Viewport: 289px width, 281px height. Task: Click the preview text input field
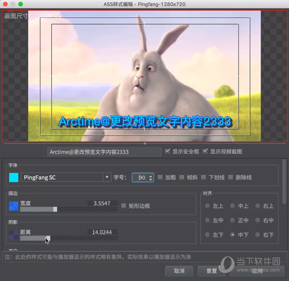(105, 152)
